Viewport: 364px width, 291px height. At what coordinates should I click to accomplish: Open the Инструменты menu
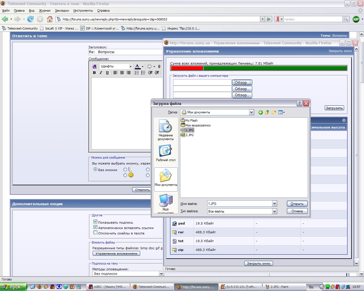(x=83, y=11)
